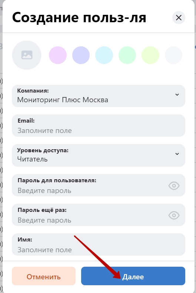
Task: Upload avatar via image placeholder icon
Action: tap(27, 55)
